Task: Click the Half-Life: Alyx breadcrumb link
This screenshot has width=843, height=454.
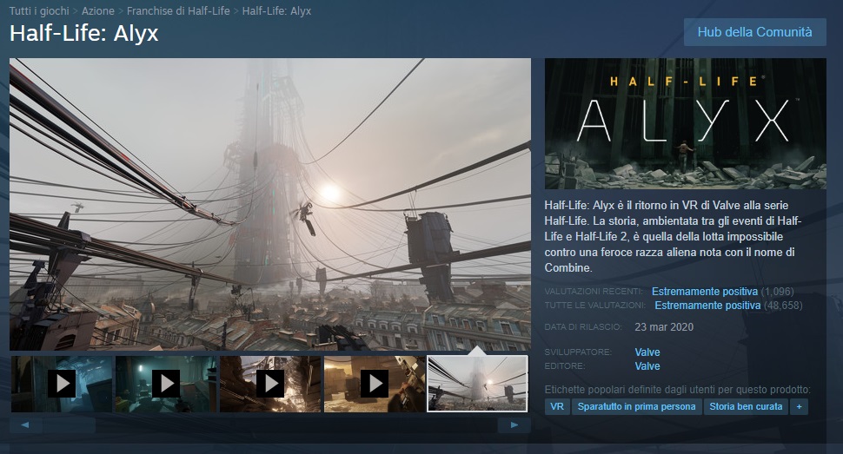Action: tap(276, 10)
